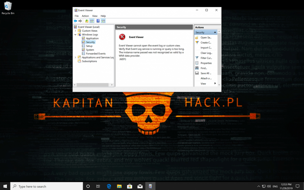This screenshot has width=304, height=190.
Task: Click the red error icon in Security pane
Action: point(122,37)
